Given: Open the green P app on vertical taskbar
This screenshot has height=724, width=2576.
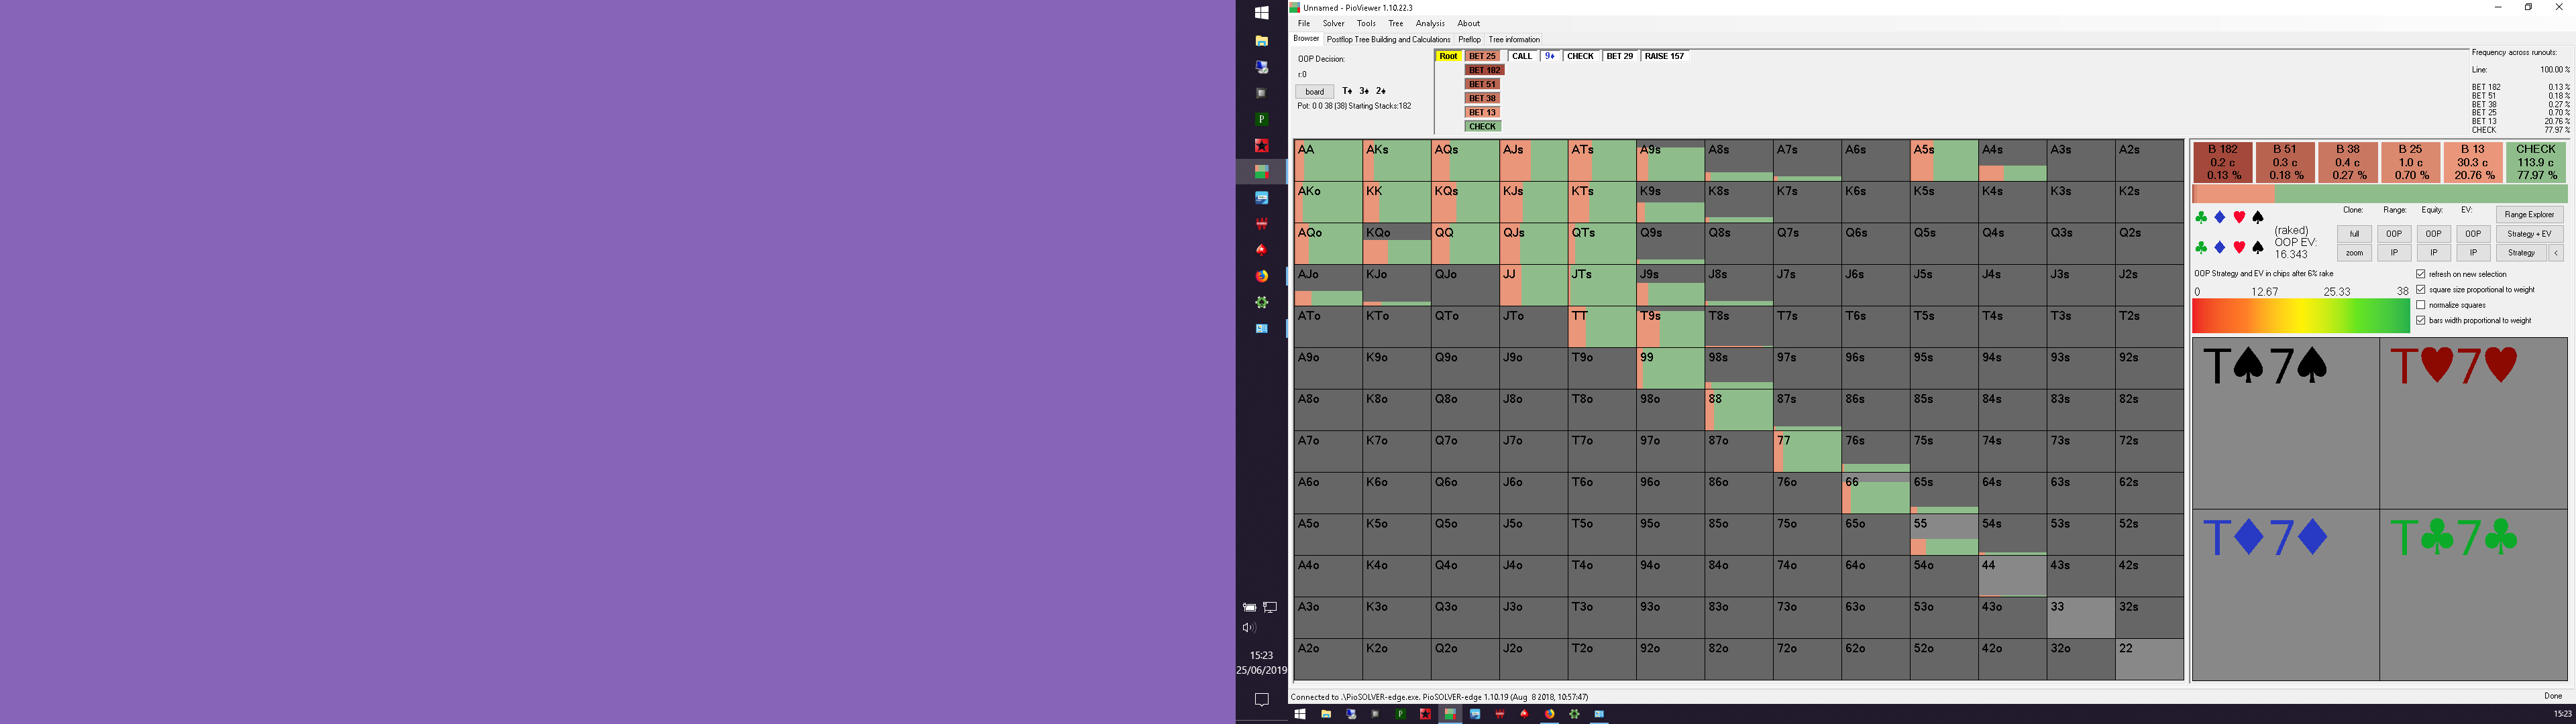Looking at the screenshot, I should click(1261, 119).
